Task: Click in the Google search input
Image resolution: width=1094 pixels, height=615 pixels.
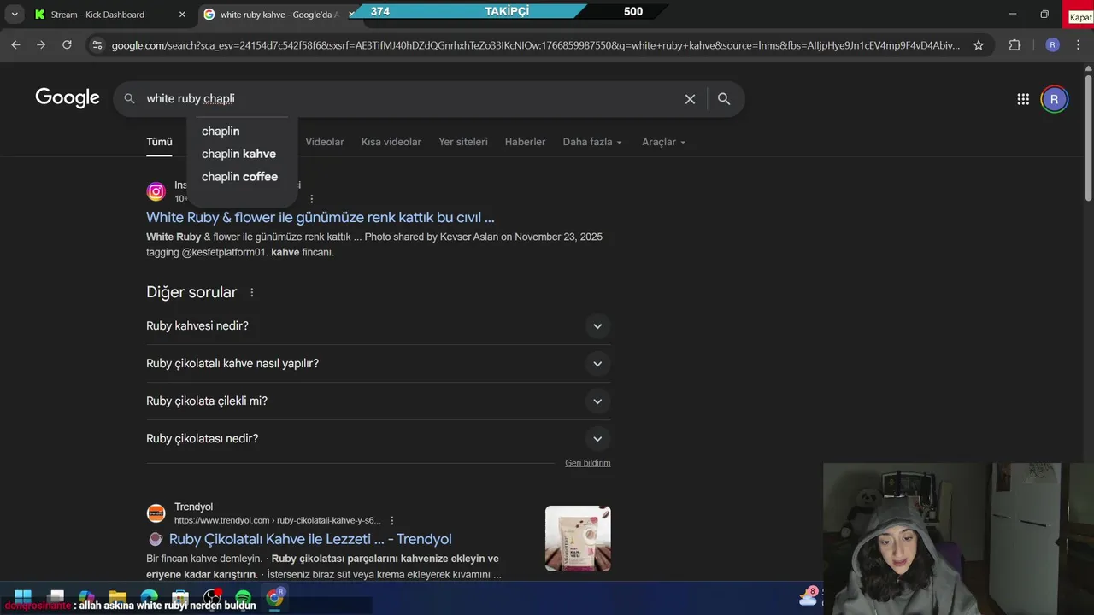Action: click(x=410, y=99)
